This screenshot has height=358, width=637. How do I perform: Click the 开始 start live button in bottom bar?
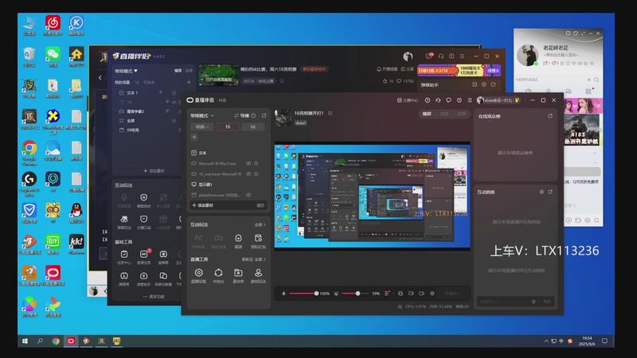point(453,293)
